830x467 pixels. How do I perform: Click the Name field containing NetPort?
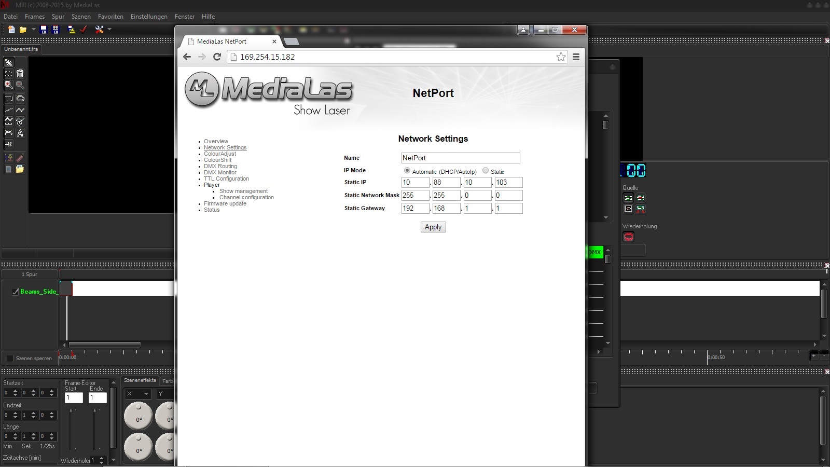click(461, 158)
